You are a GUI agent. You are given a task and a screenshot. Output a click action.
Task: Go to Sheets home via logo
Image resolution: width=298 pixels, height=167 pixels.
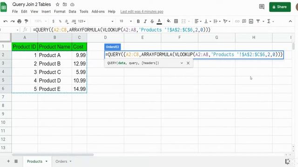[x=3, y=7]
